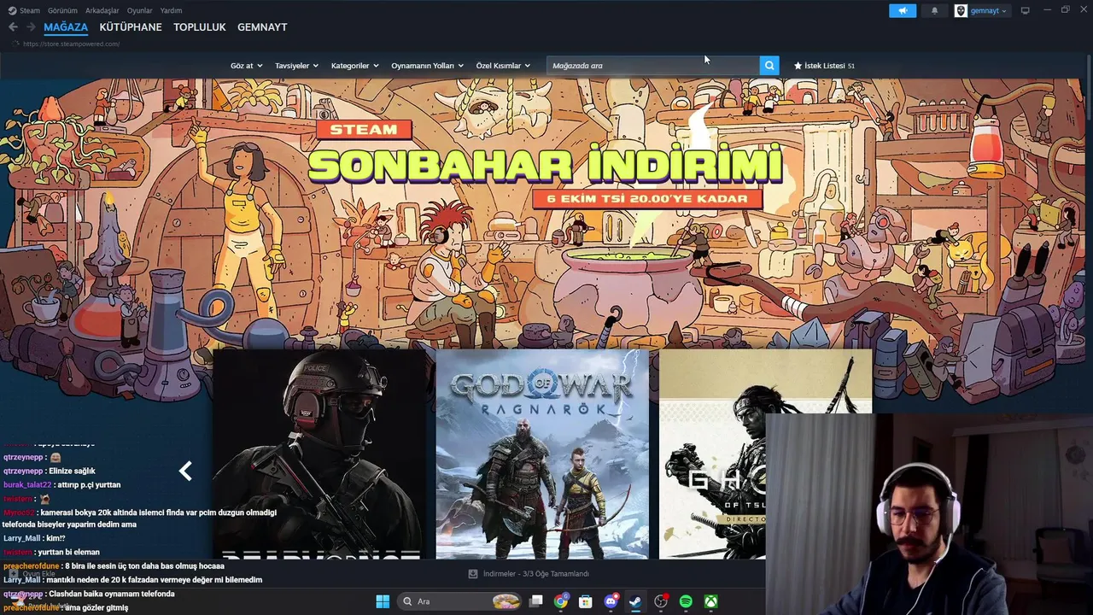Open the gemnayt account dropdown
This screenshot has width=1093, height=615.
[989, 11]
